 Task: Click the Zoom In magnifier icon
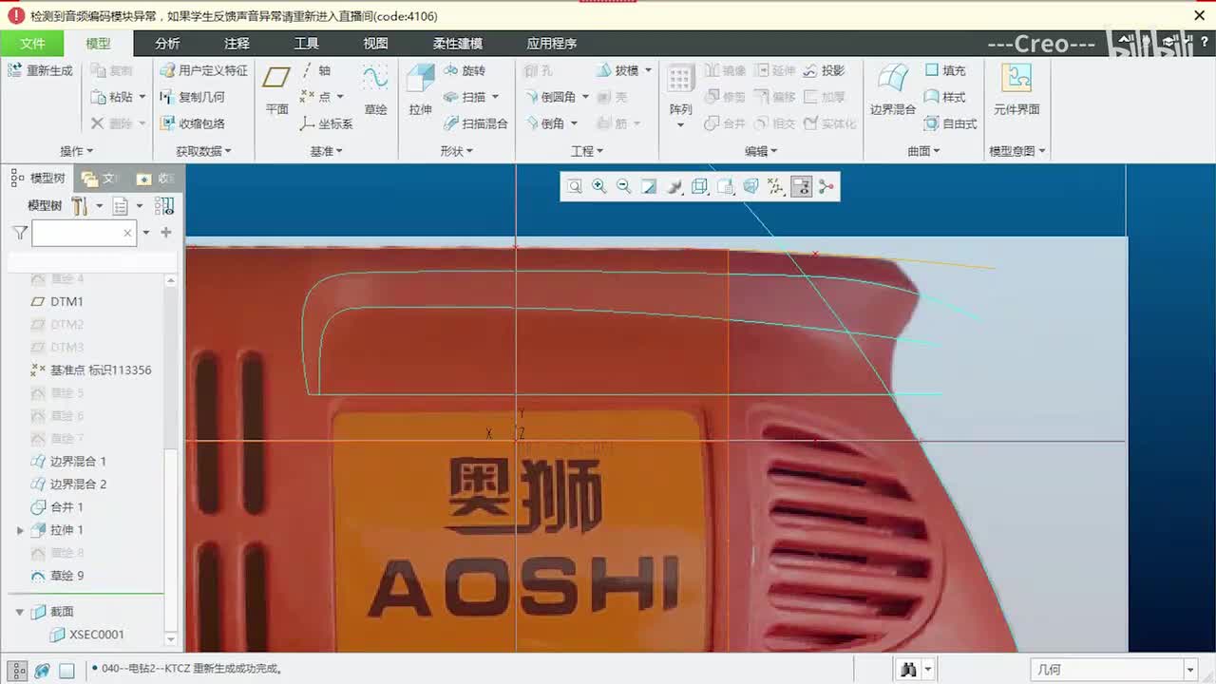(x=599, y=187)
